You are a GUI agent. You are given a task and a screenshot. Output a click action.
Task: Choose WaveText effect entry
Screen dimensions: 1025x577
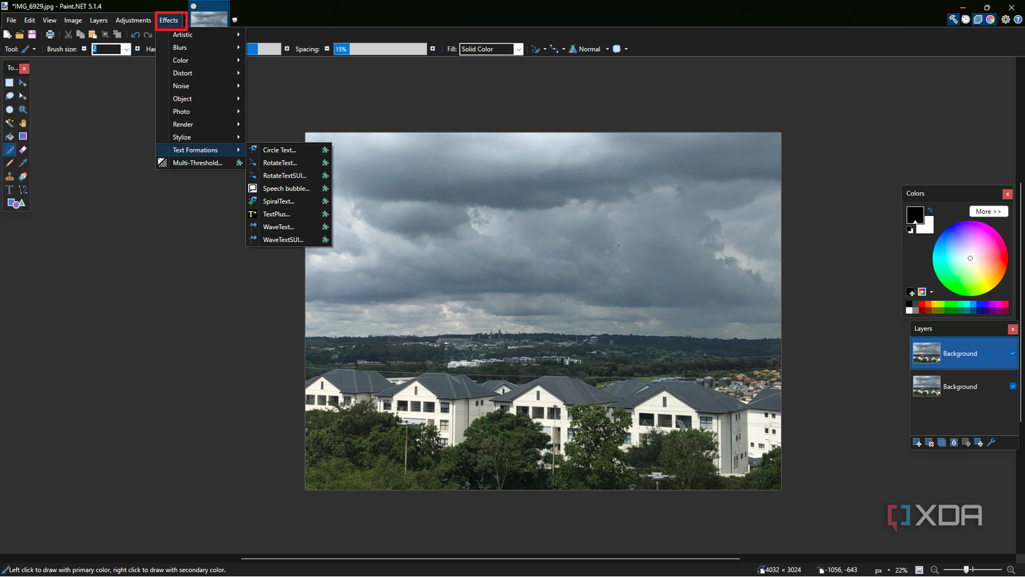(289, 227)
